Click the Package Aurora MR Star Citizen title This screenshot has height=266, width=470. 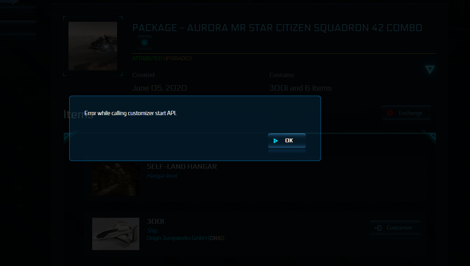tap(277, 28)
